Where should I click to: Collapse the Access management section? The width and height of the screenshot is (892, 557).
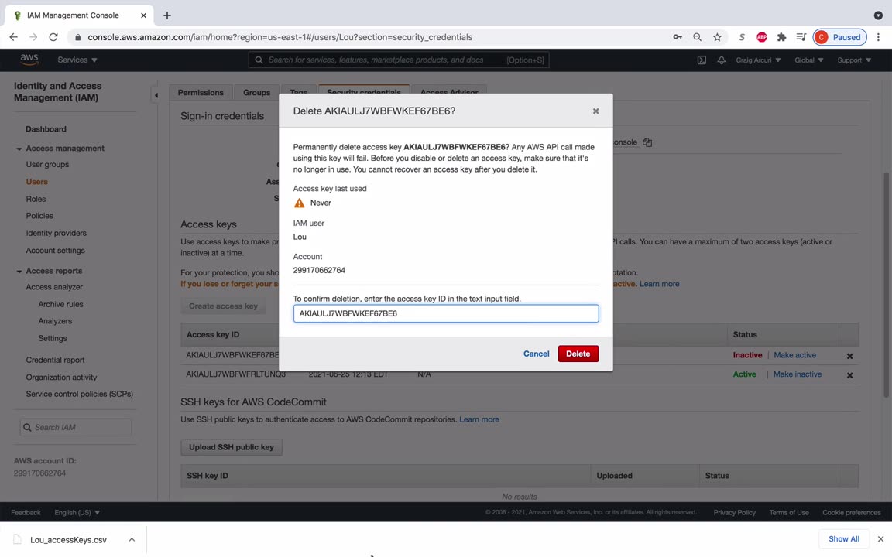[x=19, y=149]
